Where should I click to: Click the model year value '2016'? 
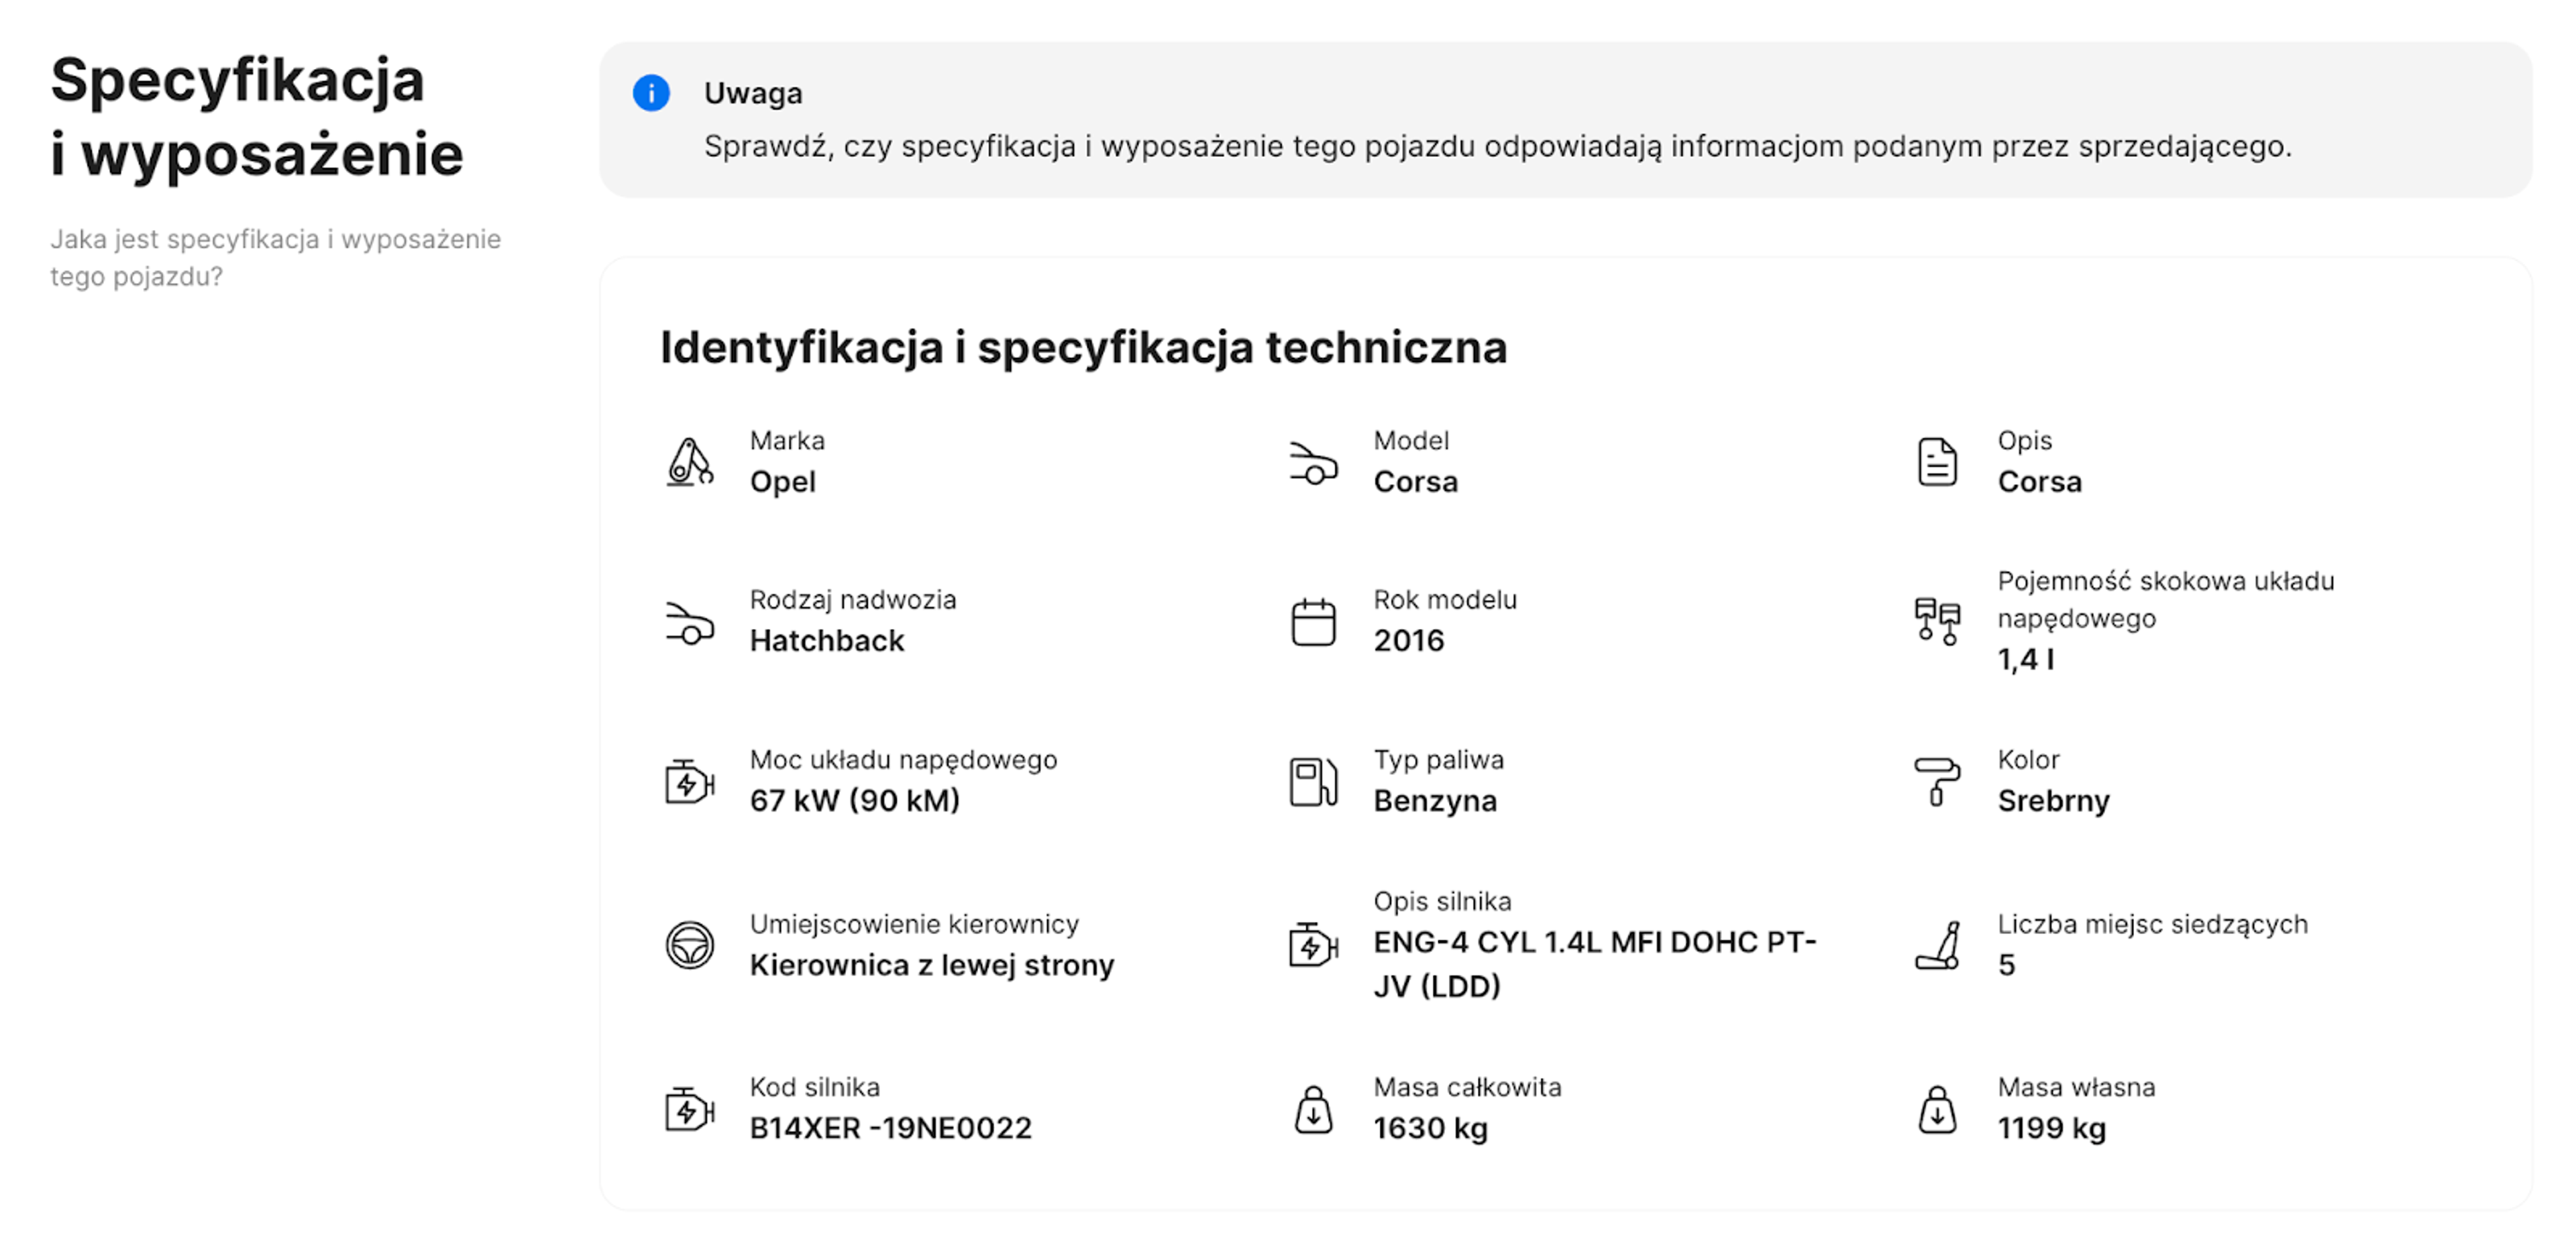(1408, 640)
